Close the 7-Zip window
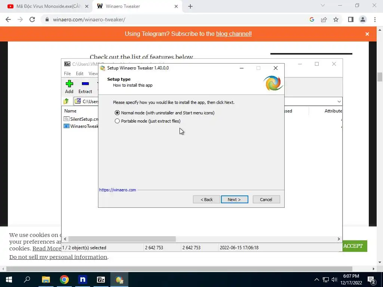Viewport: 383px width, 287px height. click(334, 64)
